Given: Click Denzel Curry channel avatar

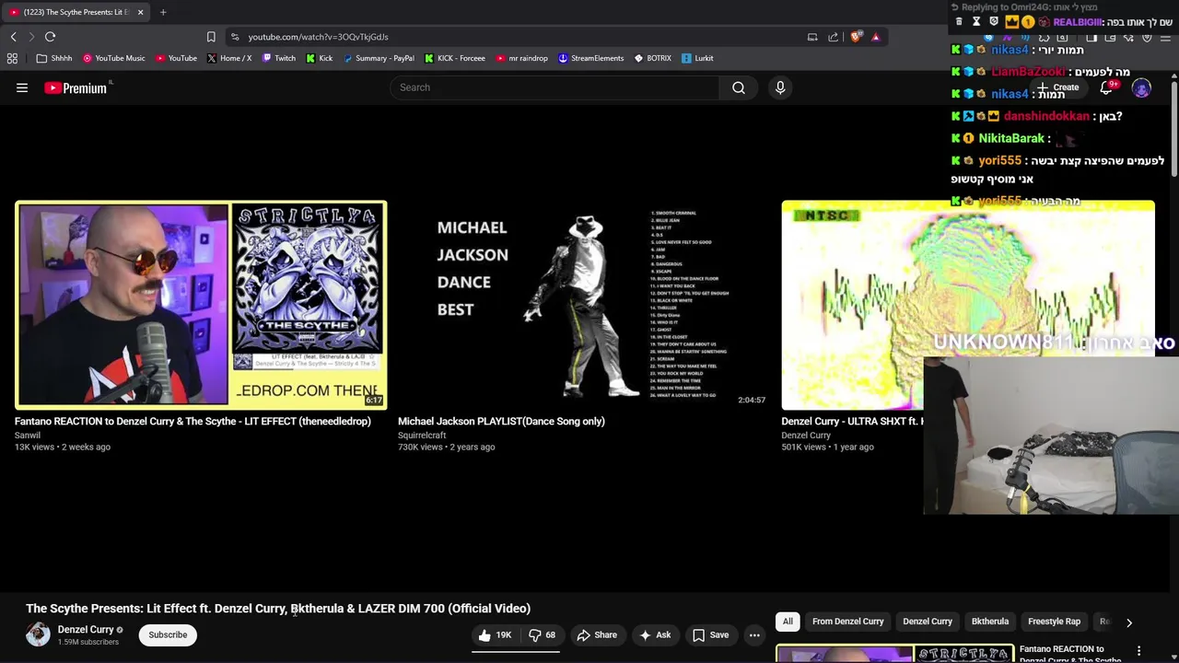Looking at the screenshot, I should (x=38, y=634).
